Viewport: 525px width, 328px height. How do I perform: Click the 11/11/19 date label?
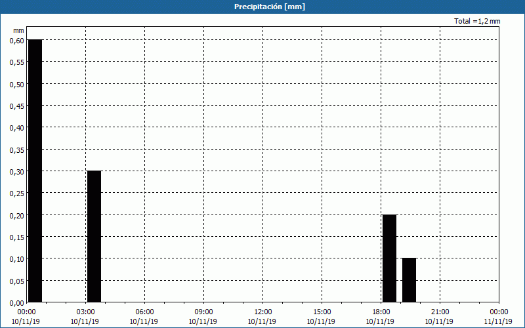click(498, 321)
